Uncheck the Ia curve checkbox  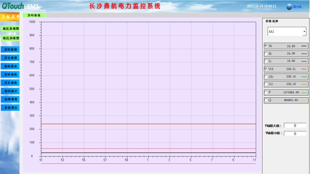click(x=266, y=45)
